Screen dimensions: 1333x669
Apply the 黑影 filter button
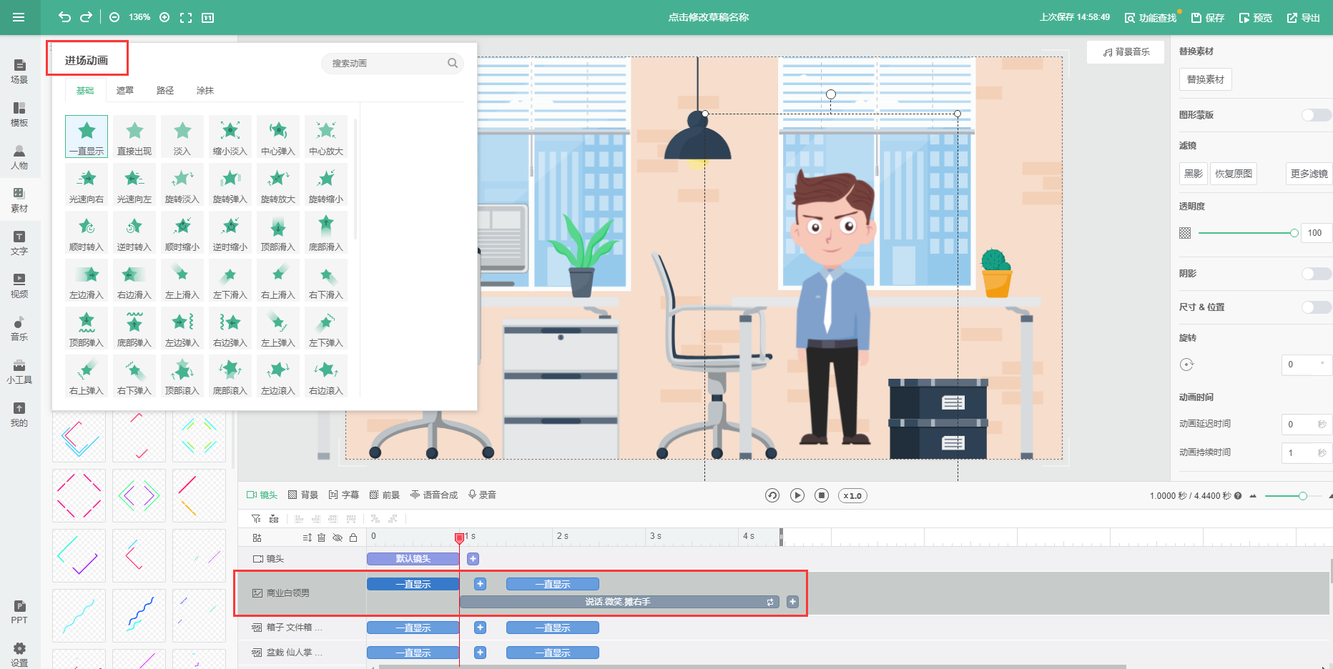point(1194,174)
